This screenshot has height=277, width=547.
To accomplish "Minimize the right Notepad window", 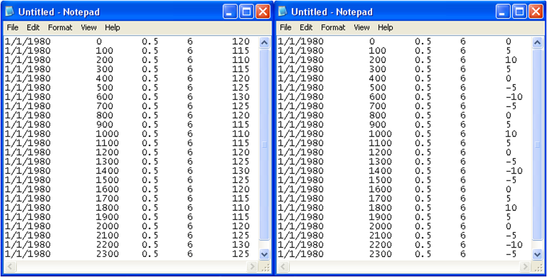I will (x=502, y=12).
